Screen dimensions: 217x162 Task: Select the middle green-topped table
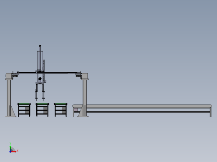(x=43, y=110)
